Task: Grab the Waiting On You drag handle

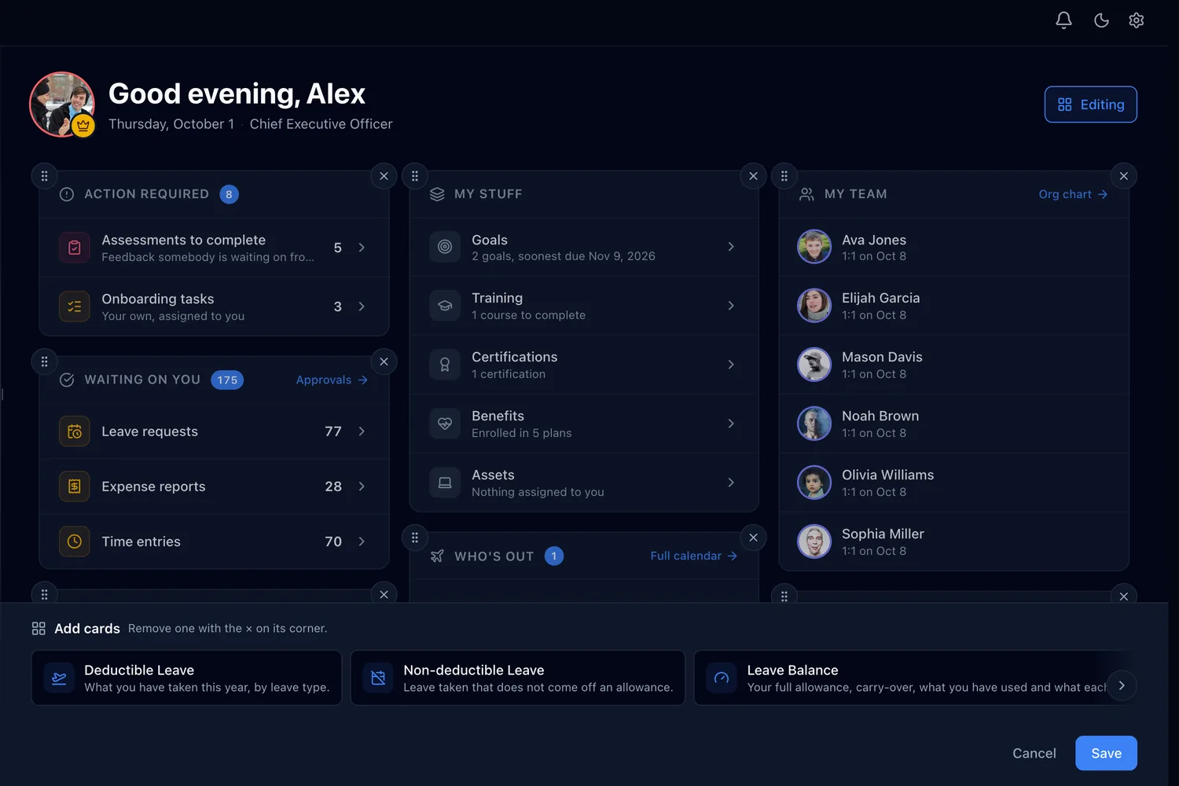Action: pyautogui.click(x=45, y=362)
